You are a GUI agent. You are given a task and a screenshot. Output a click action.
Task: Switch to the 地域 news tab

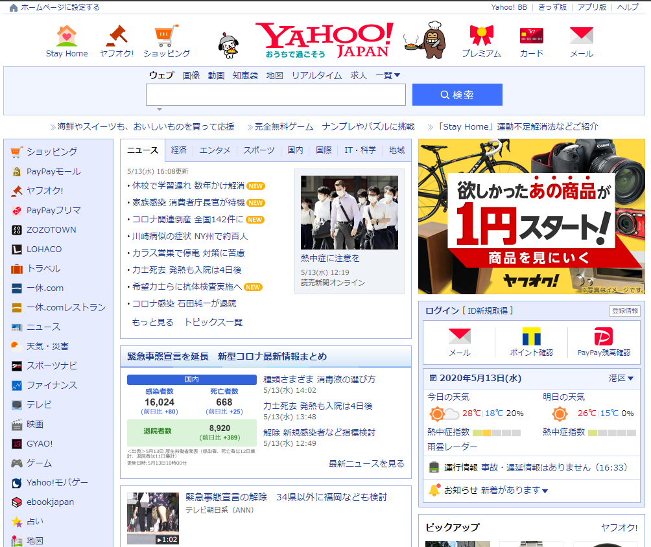(x=396, y=150)
